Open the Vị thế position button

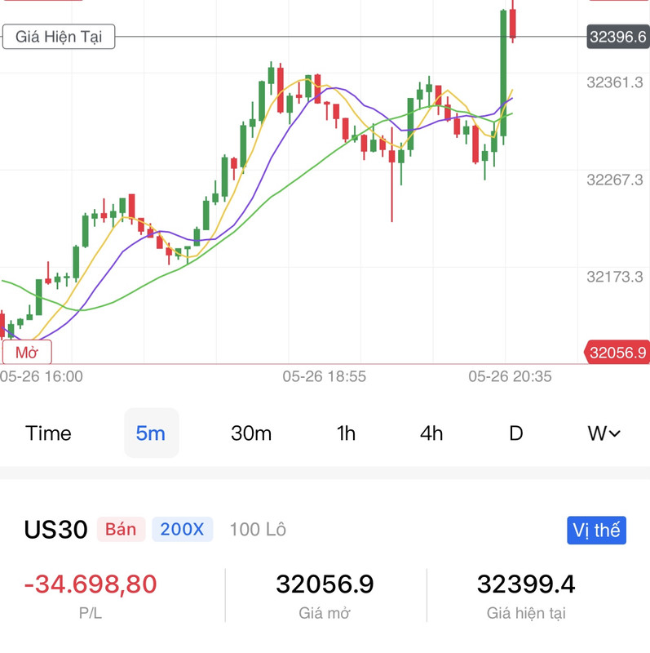click(596, 530)
